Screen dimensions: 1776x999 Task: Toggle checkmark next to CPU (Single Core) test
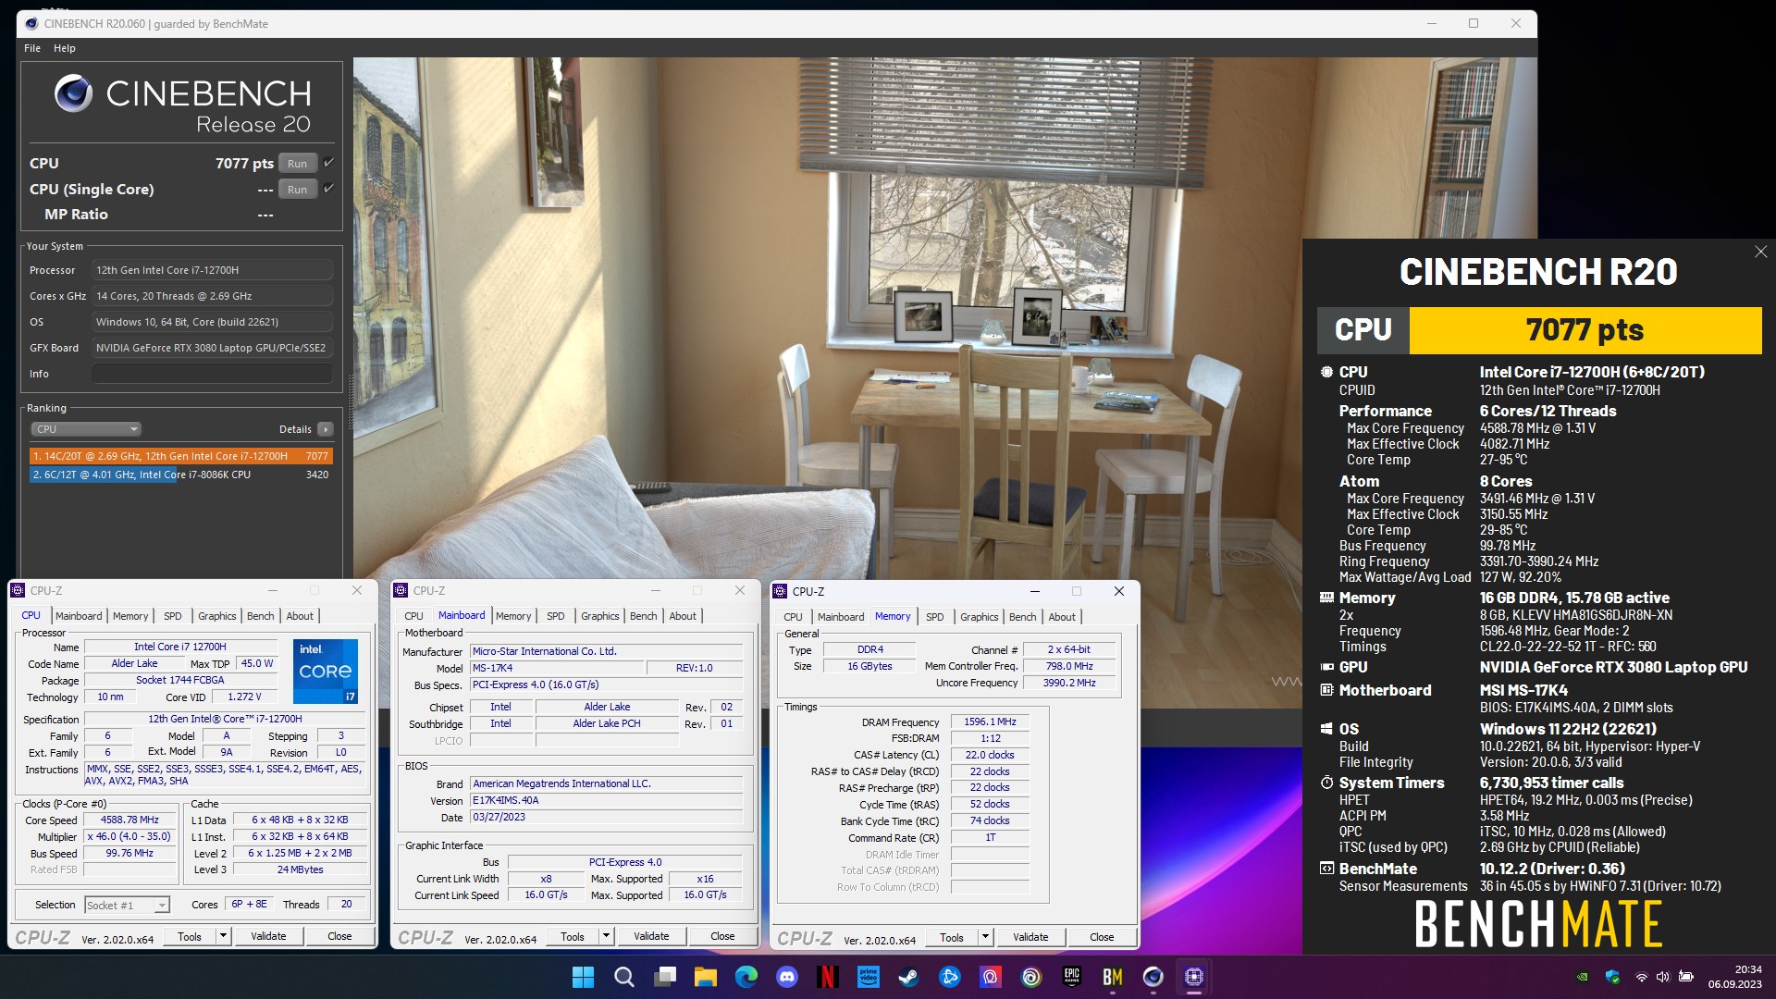[x=328, y=189]
